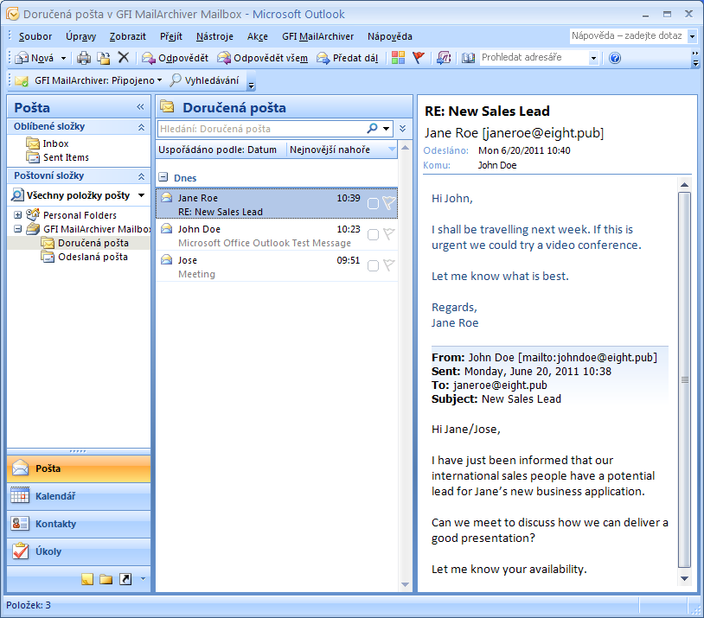Open the Přejít menu
Screen dimensions: 704x618
[x=171, y=36]
